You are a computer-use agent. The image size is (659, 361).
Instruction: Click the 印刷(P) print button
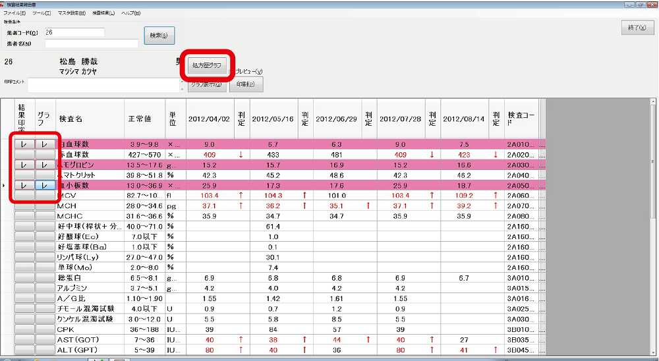pos(246,84)
